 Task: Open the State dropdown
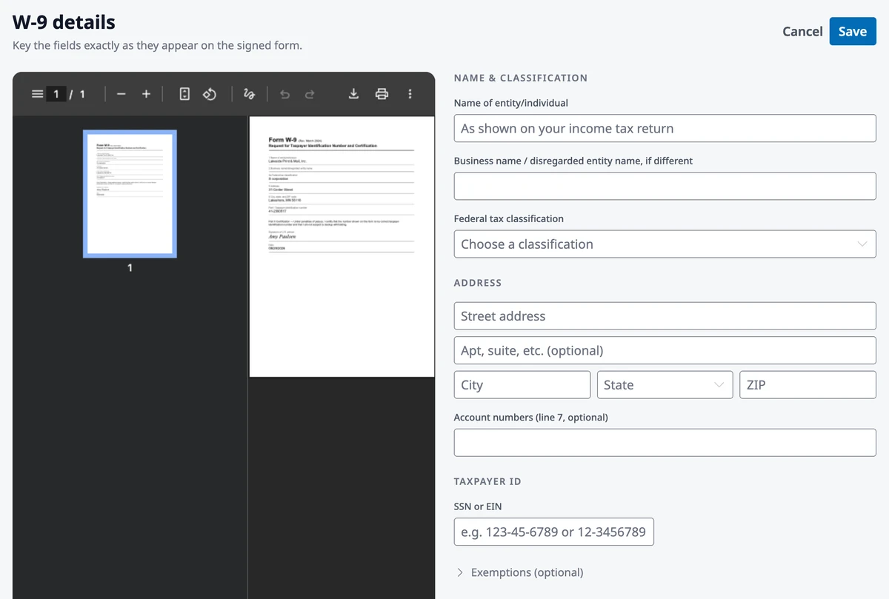tap(665, 385)
